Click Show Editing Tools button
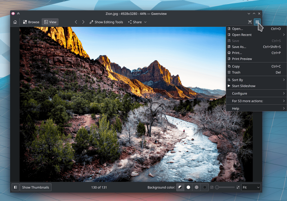The width and height of the screenshot is (287, 201). [x=106, y=22]
